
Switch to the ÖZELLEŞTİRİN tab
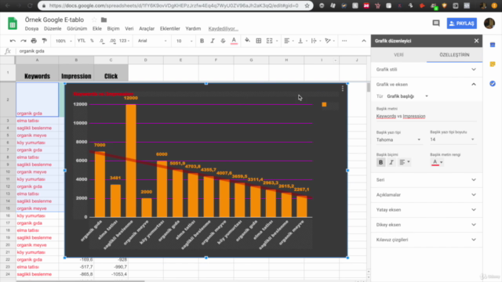pyautogui.click(x=454, y=55)
